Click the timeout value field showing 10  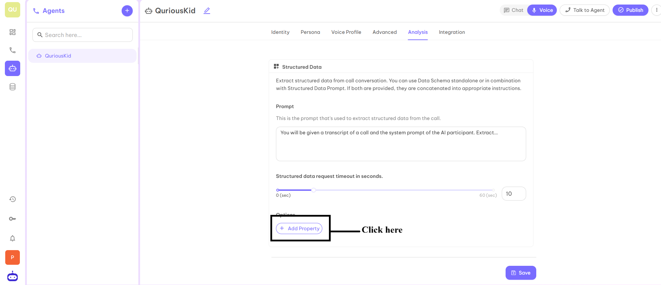pyautogui.click(x=514, y=194)
